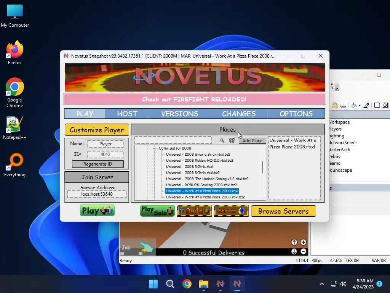Open taskbar Search
This screenshot has width=390, height=293.
point(170,284)
